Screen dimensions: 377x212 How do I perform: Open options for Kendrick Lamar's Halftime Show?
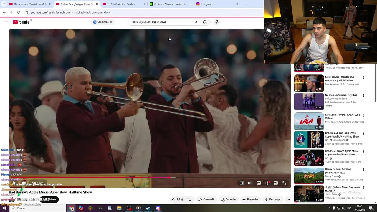click(364, 151)
